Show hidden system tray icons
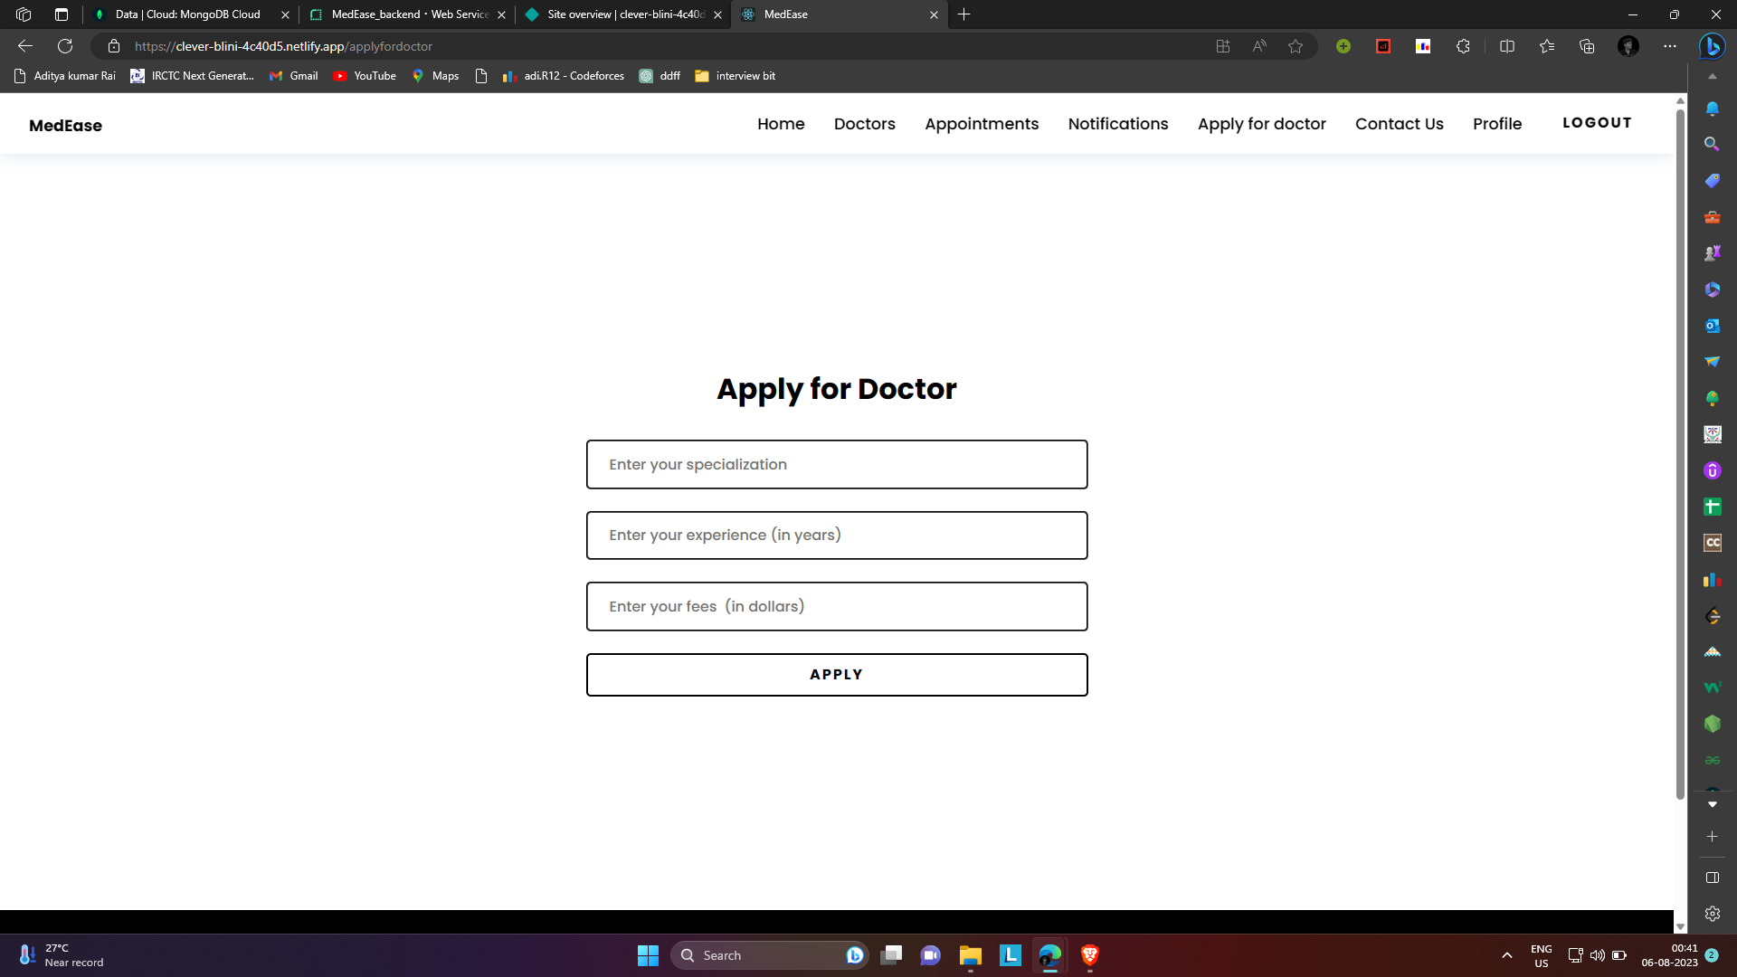 pyautogui.click(x=1507, y=955)
